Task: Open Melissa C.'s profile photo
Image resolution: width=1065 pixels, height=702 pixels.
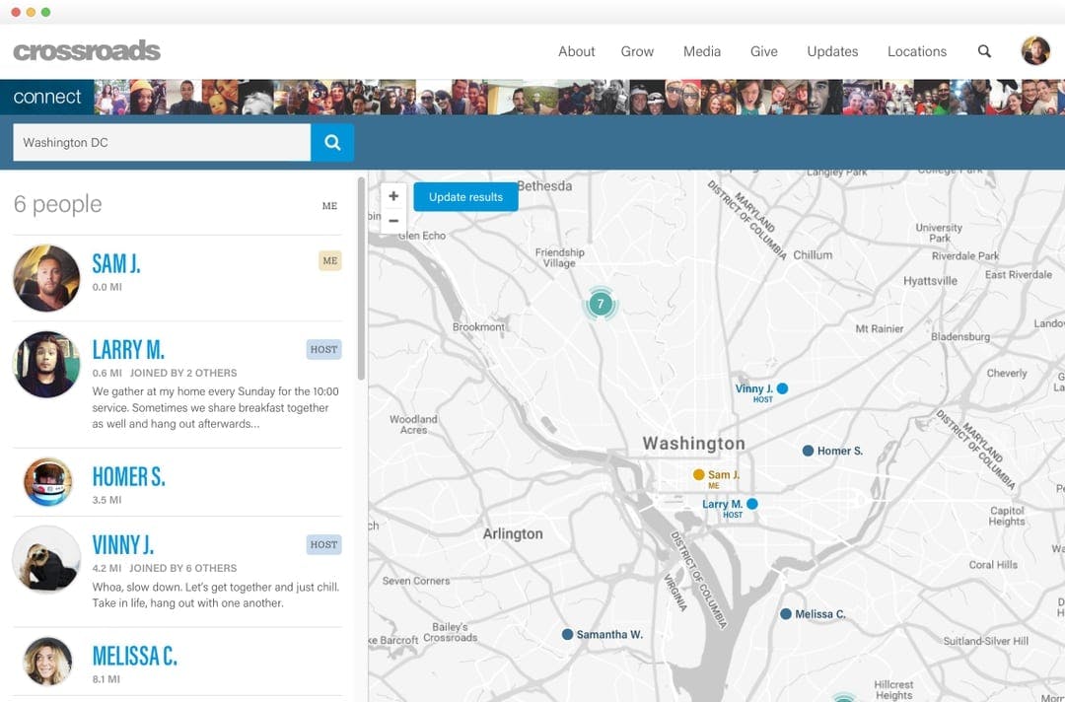Action: [47, 662]
